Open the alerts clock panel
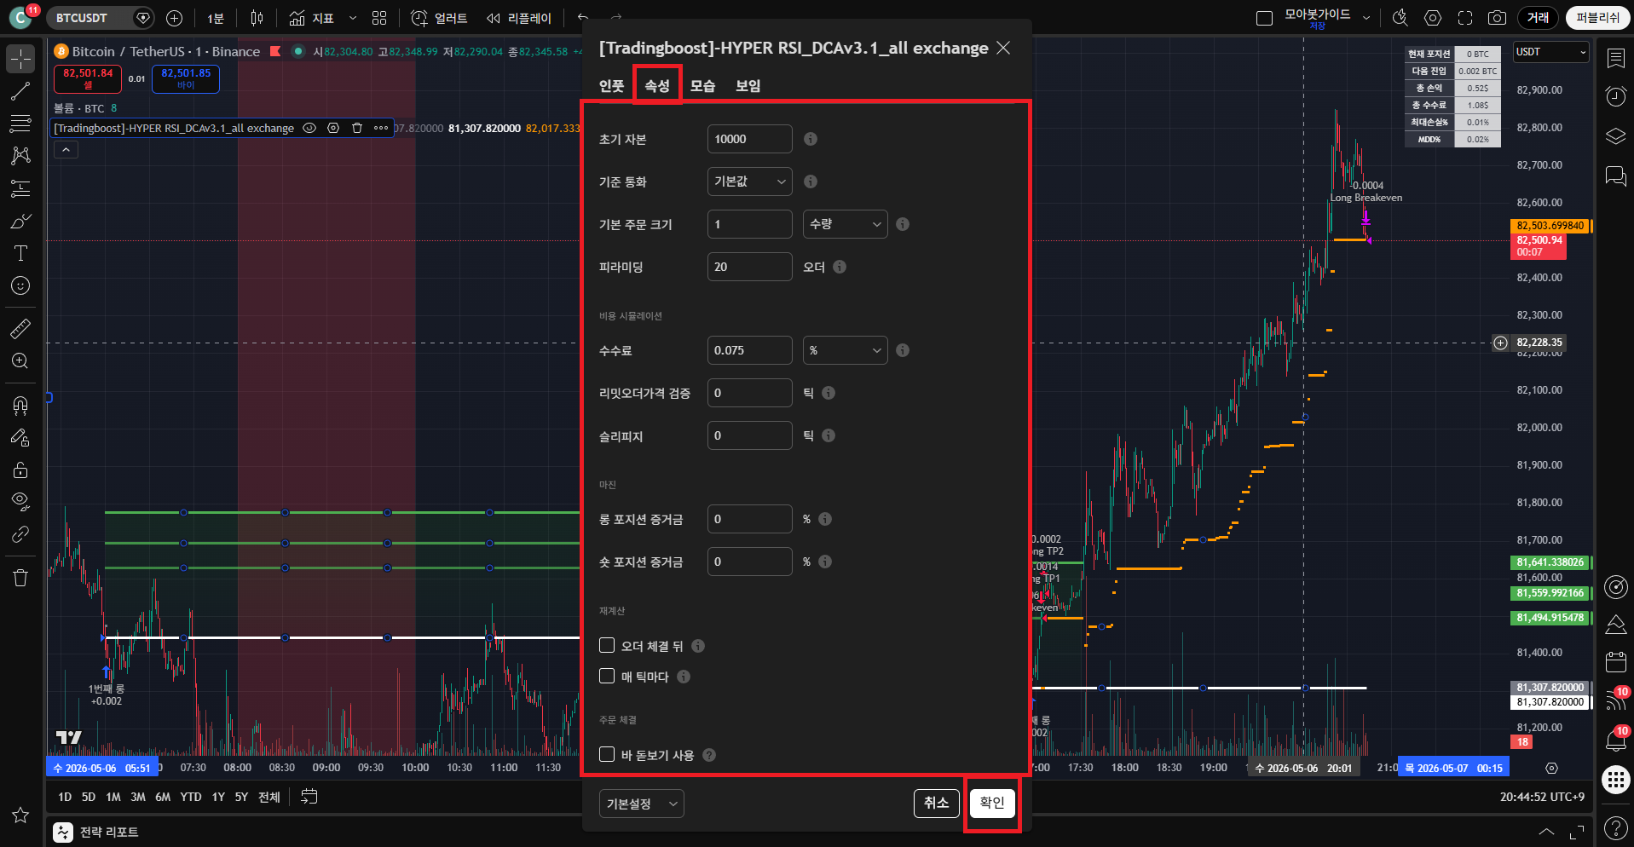 coord(1615,96)
